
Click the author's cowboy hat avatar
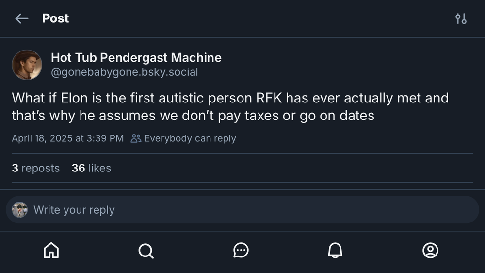coord(27,65)
